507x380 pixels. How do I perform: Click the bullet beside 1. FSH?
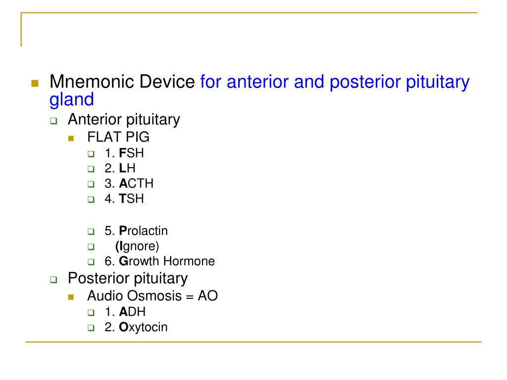click(x=91, y=154)
